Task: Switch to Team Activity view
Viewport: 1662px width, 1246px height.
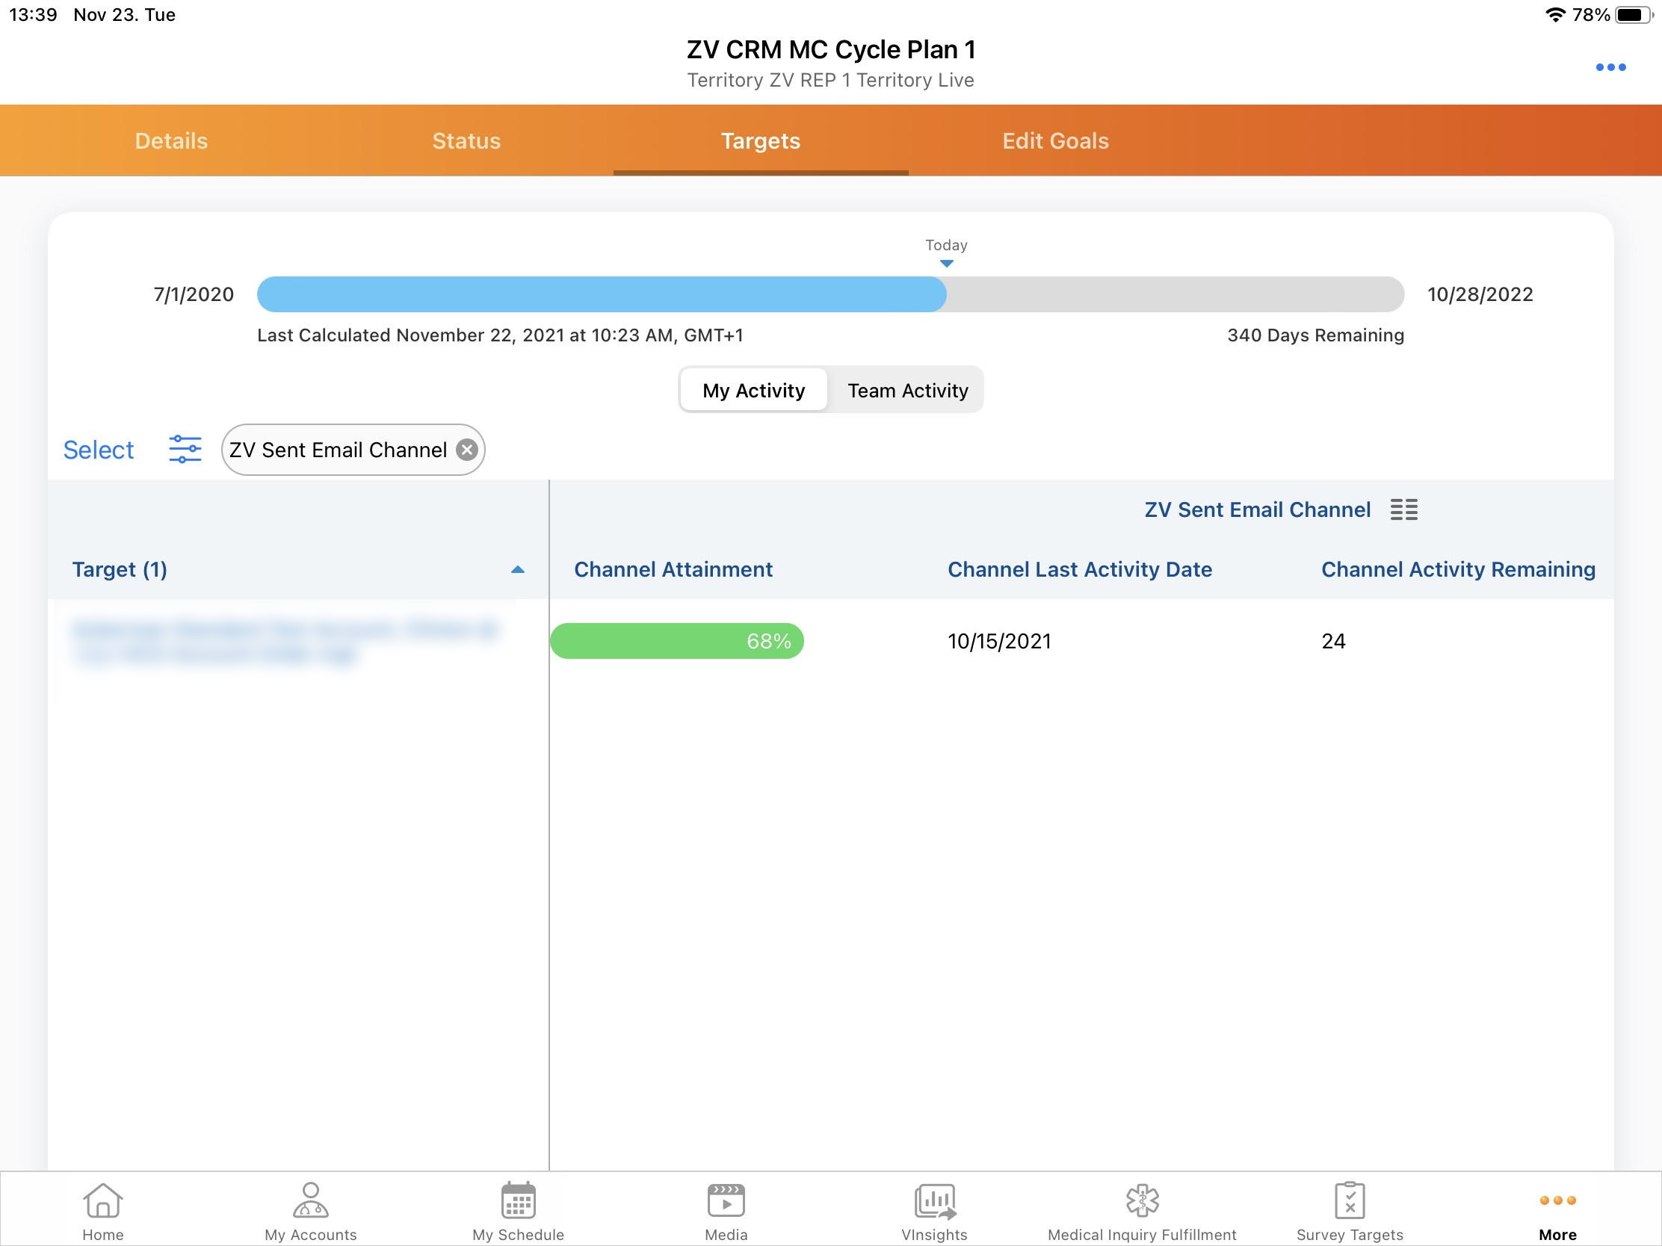Action: tap(907, 390)
